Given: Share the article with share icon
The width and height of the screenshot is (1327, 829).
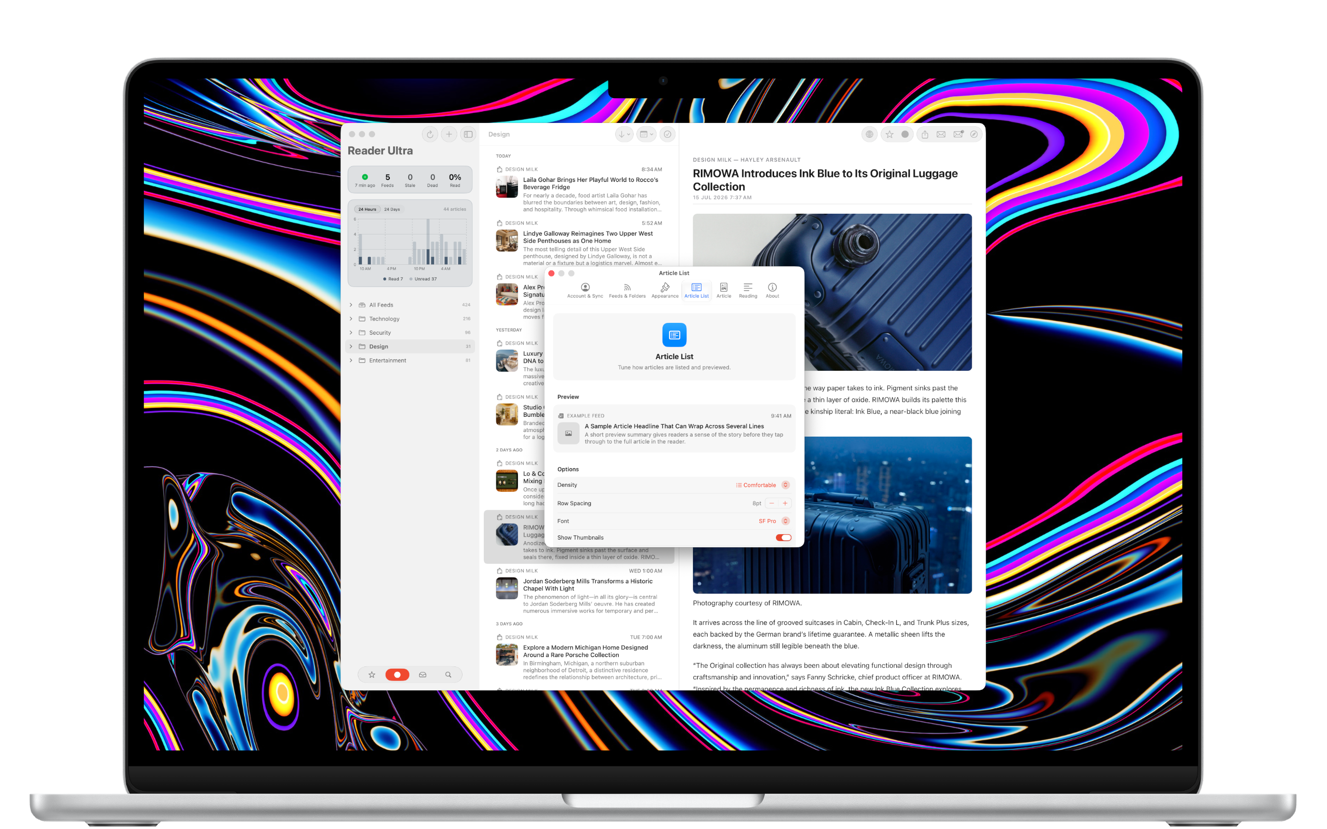Looking at the screenshot, I should [x=924, y=134].
